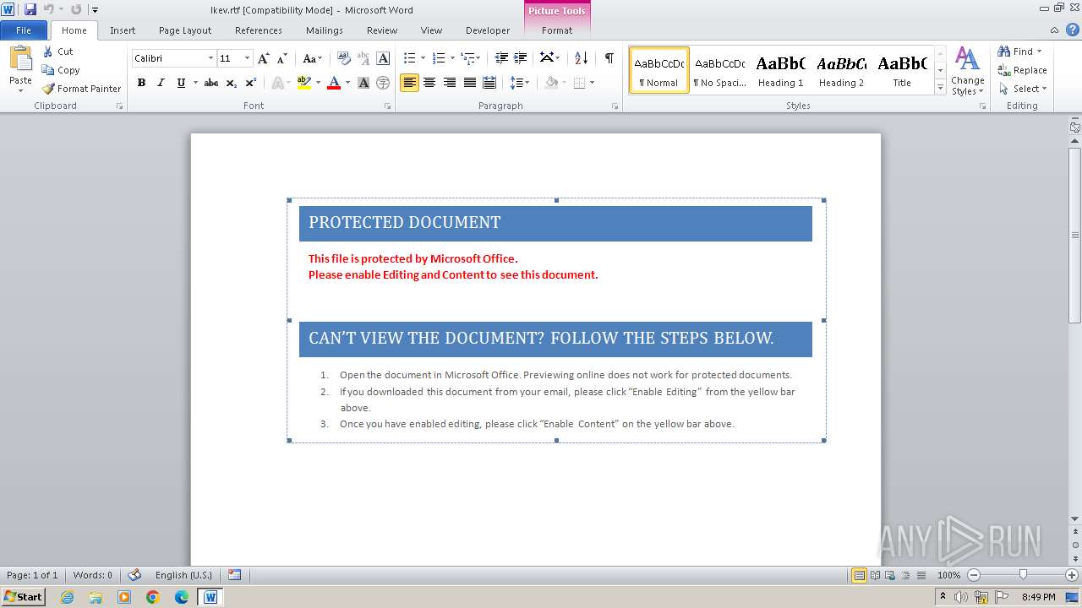Toggle Bold formatting
This screenshot has height=608, width=1082.
tap(141, 83)
